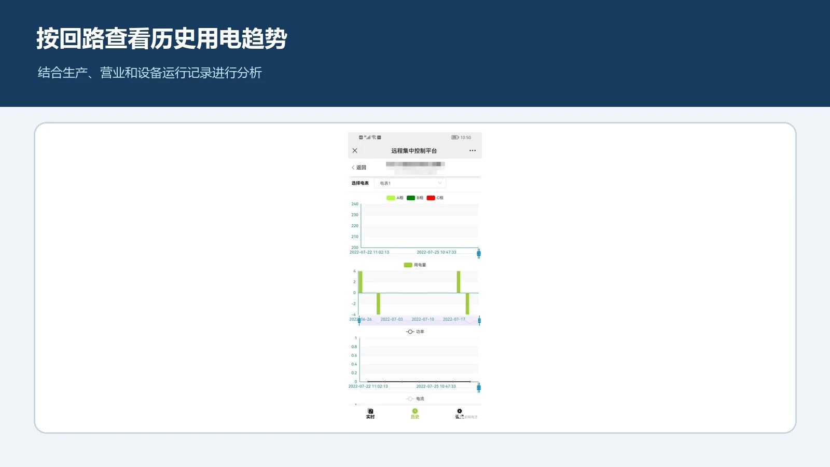Click the subtitle 结合生产、营业和设备运行记录进行分析
The height and width of the screenshot is (467, 830).
[x=150, y=73]
